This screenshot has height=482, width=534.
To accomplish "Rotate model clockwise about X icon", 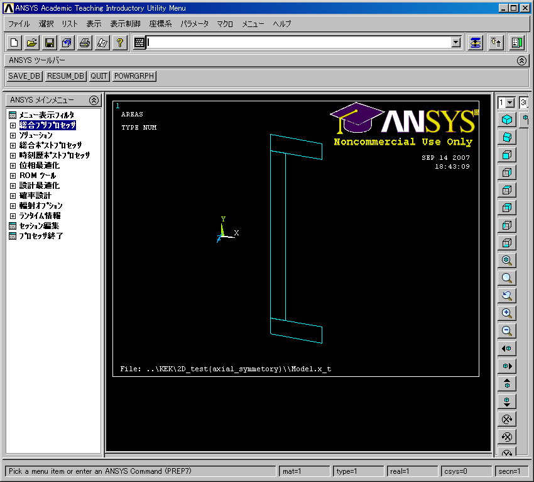I will (507, 419).
